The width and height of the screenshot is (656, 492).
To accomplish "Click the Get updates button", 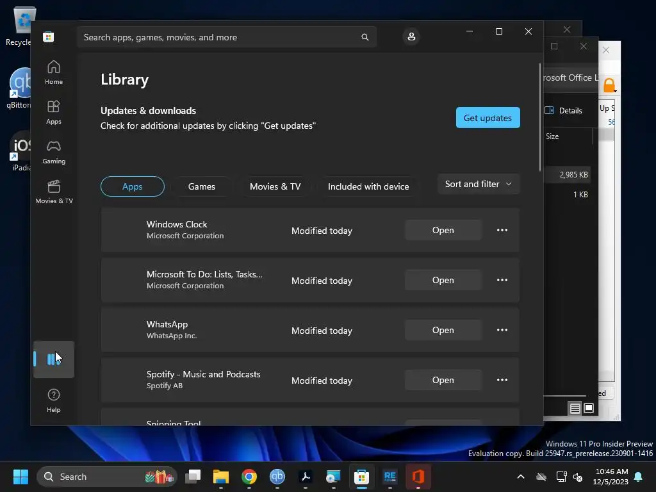I will 488,118.
